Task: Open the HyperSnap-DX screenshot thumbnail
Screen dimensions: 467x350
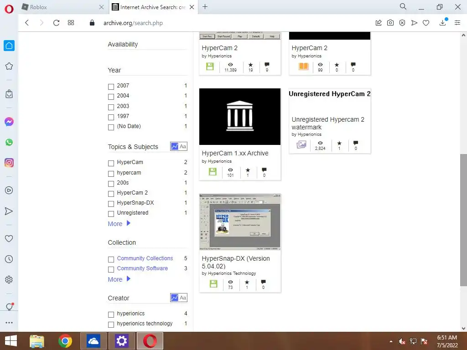Action: click(x=240, y=222)
